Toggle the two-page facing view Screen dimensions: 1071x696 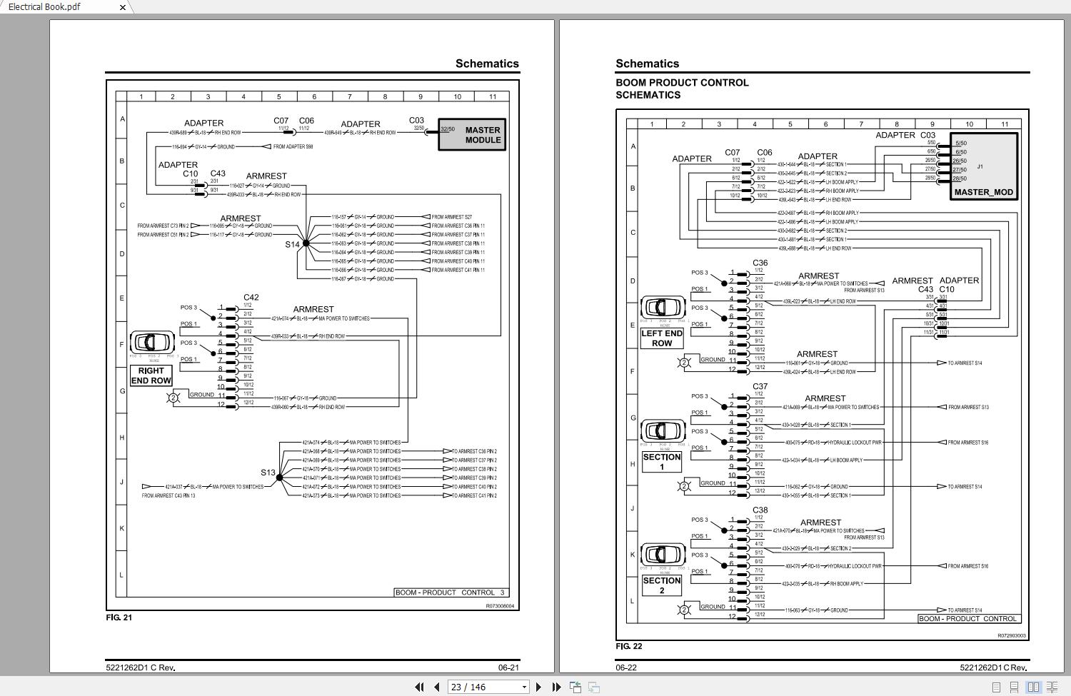tap(1033, 687)
